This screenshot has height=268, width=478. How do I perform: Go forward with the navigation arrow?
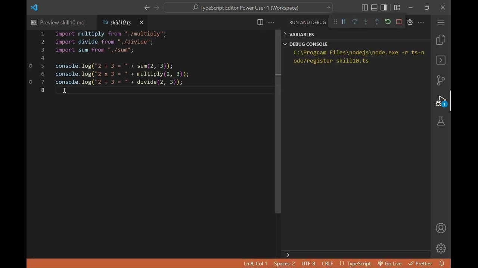[x=156, y=7]
